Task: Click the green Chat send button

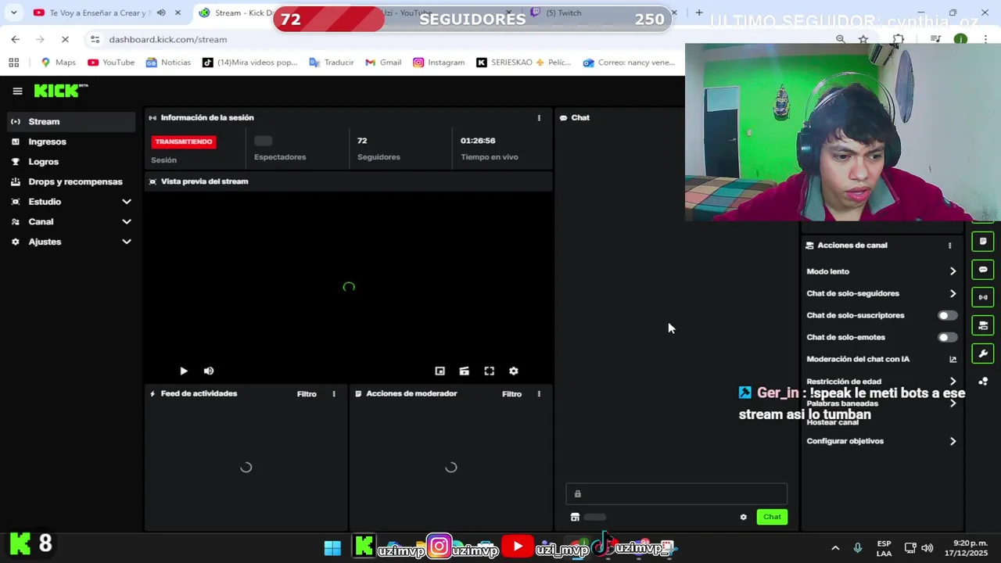Action: click(x=772, y=517)
